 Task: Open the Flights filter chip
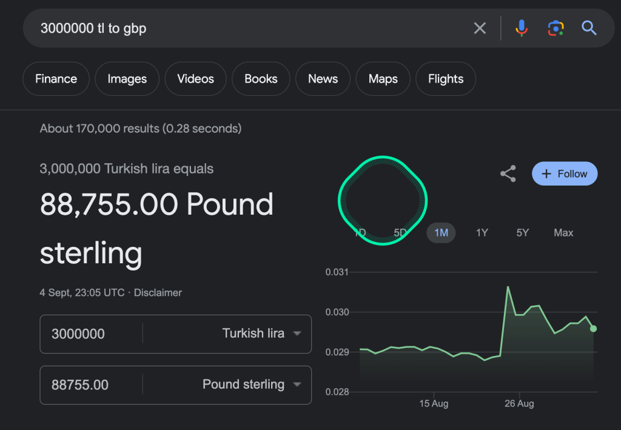click(446, 79)
